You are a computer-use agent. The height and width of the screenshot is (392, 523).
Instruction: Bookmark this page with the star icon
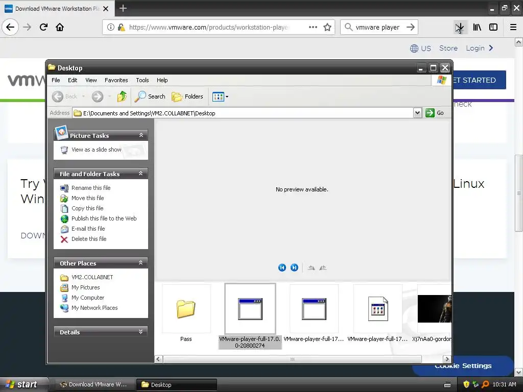[x=327, y=27]
